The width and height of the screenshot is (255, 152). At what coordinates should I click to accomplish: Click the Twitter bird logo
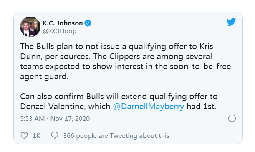pos(231,22)
